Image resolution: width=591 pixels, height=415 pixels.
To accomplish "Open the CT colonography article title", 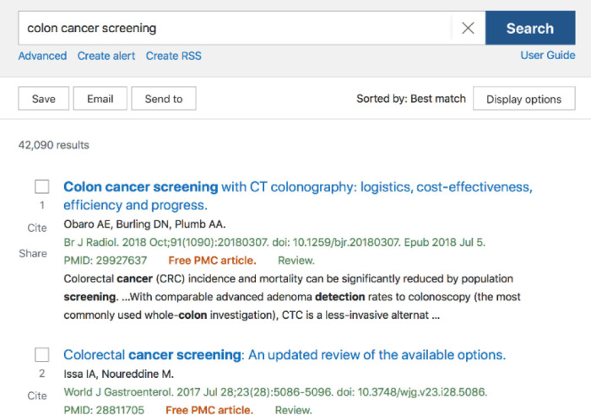I will click(x=298, y=196).
